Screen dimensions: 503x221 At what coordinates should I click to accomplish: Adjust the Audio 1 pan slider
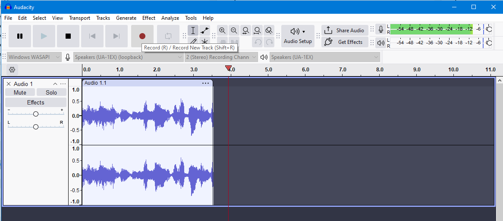click(36, 127)
